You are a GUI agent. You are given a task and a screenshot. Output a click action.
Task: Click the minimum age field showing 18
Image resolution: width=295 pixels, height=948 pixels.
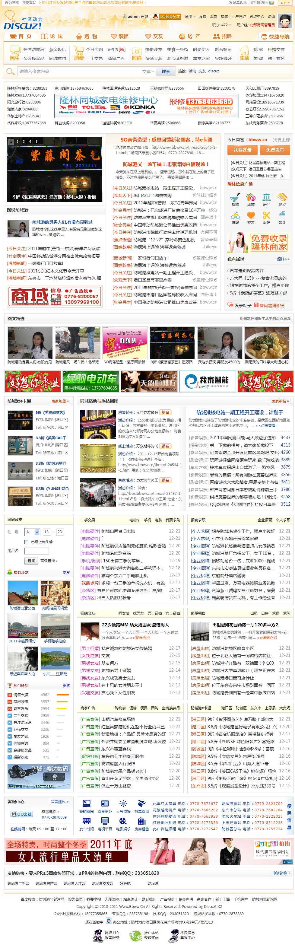(x=46, y=532)
